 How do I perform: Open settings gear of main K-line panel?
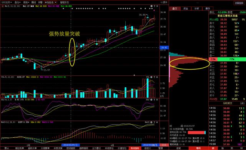click(x=151, y=6)
